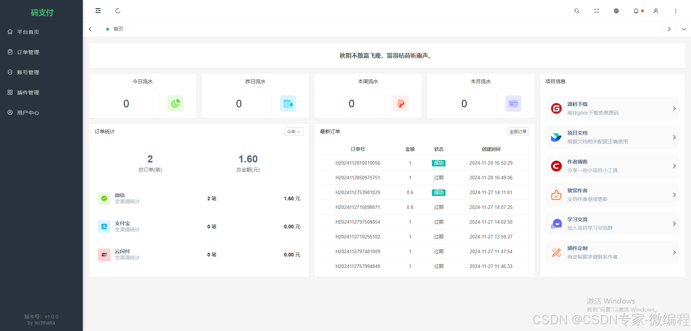691x331 pixels.
Task: Click order number H2024112710255102
Action: pyautogui.click(x=358, y=237)
